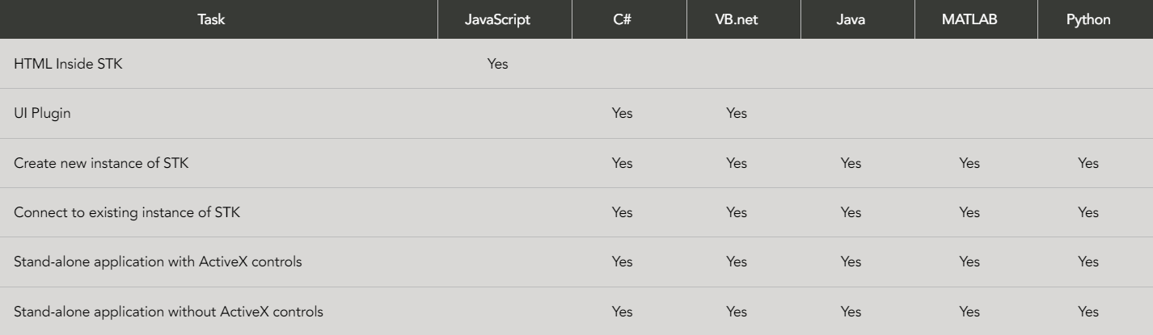1153x335 pixels.
Task: Select Stand-alone application without ActiveX controls text
Action: (x=168, y=312)
